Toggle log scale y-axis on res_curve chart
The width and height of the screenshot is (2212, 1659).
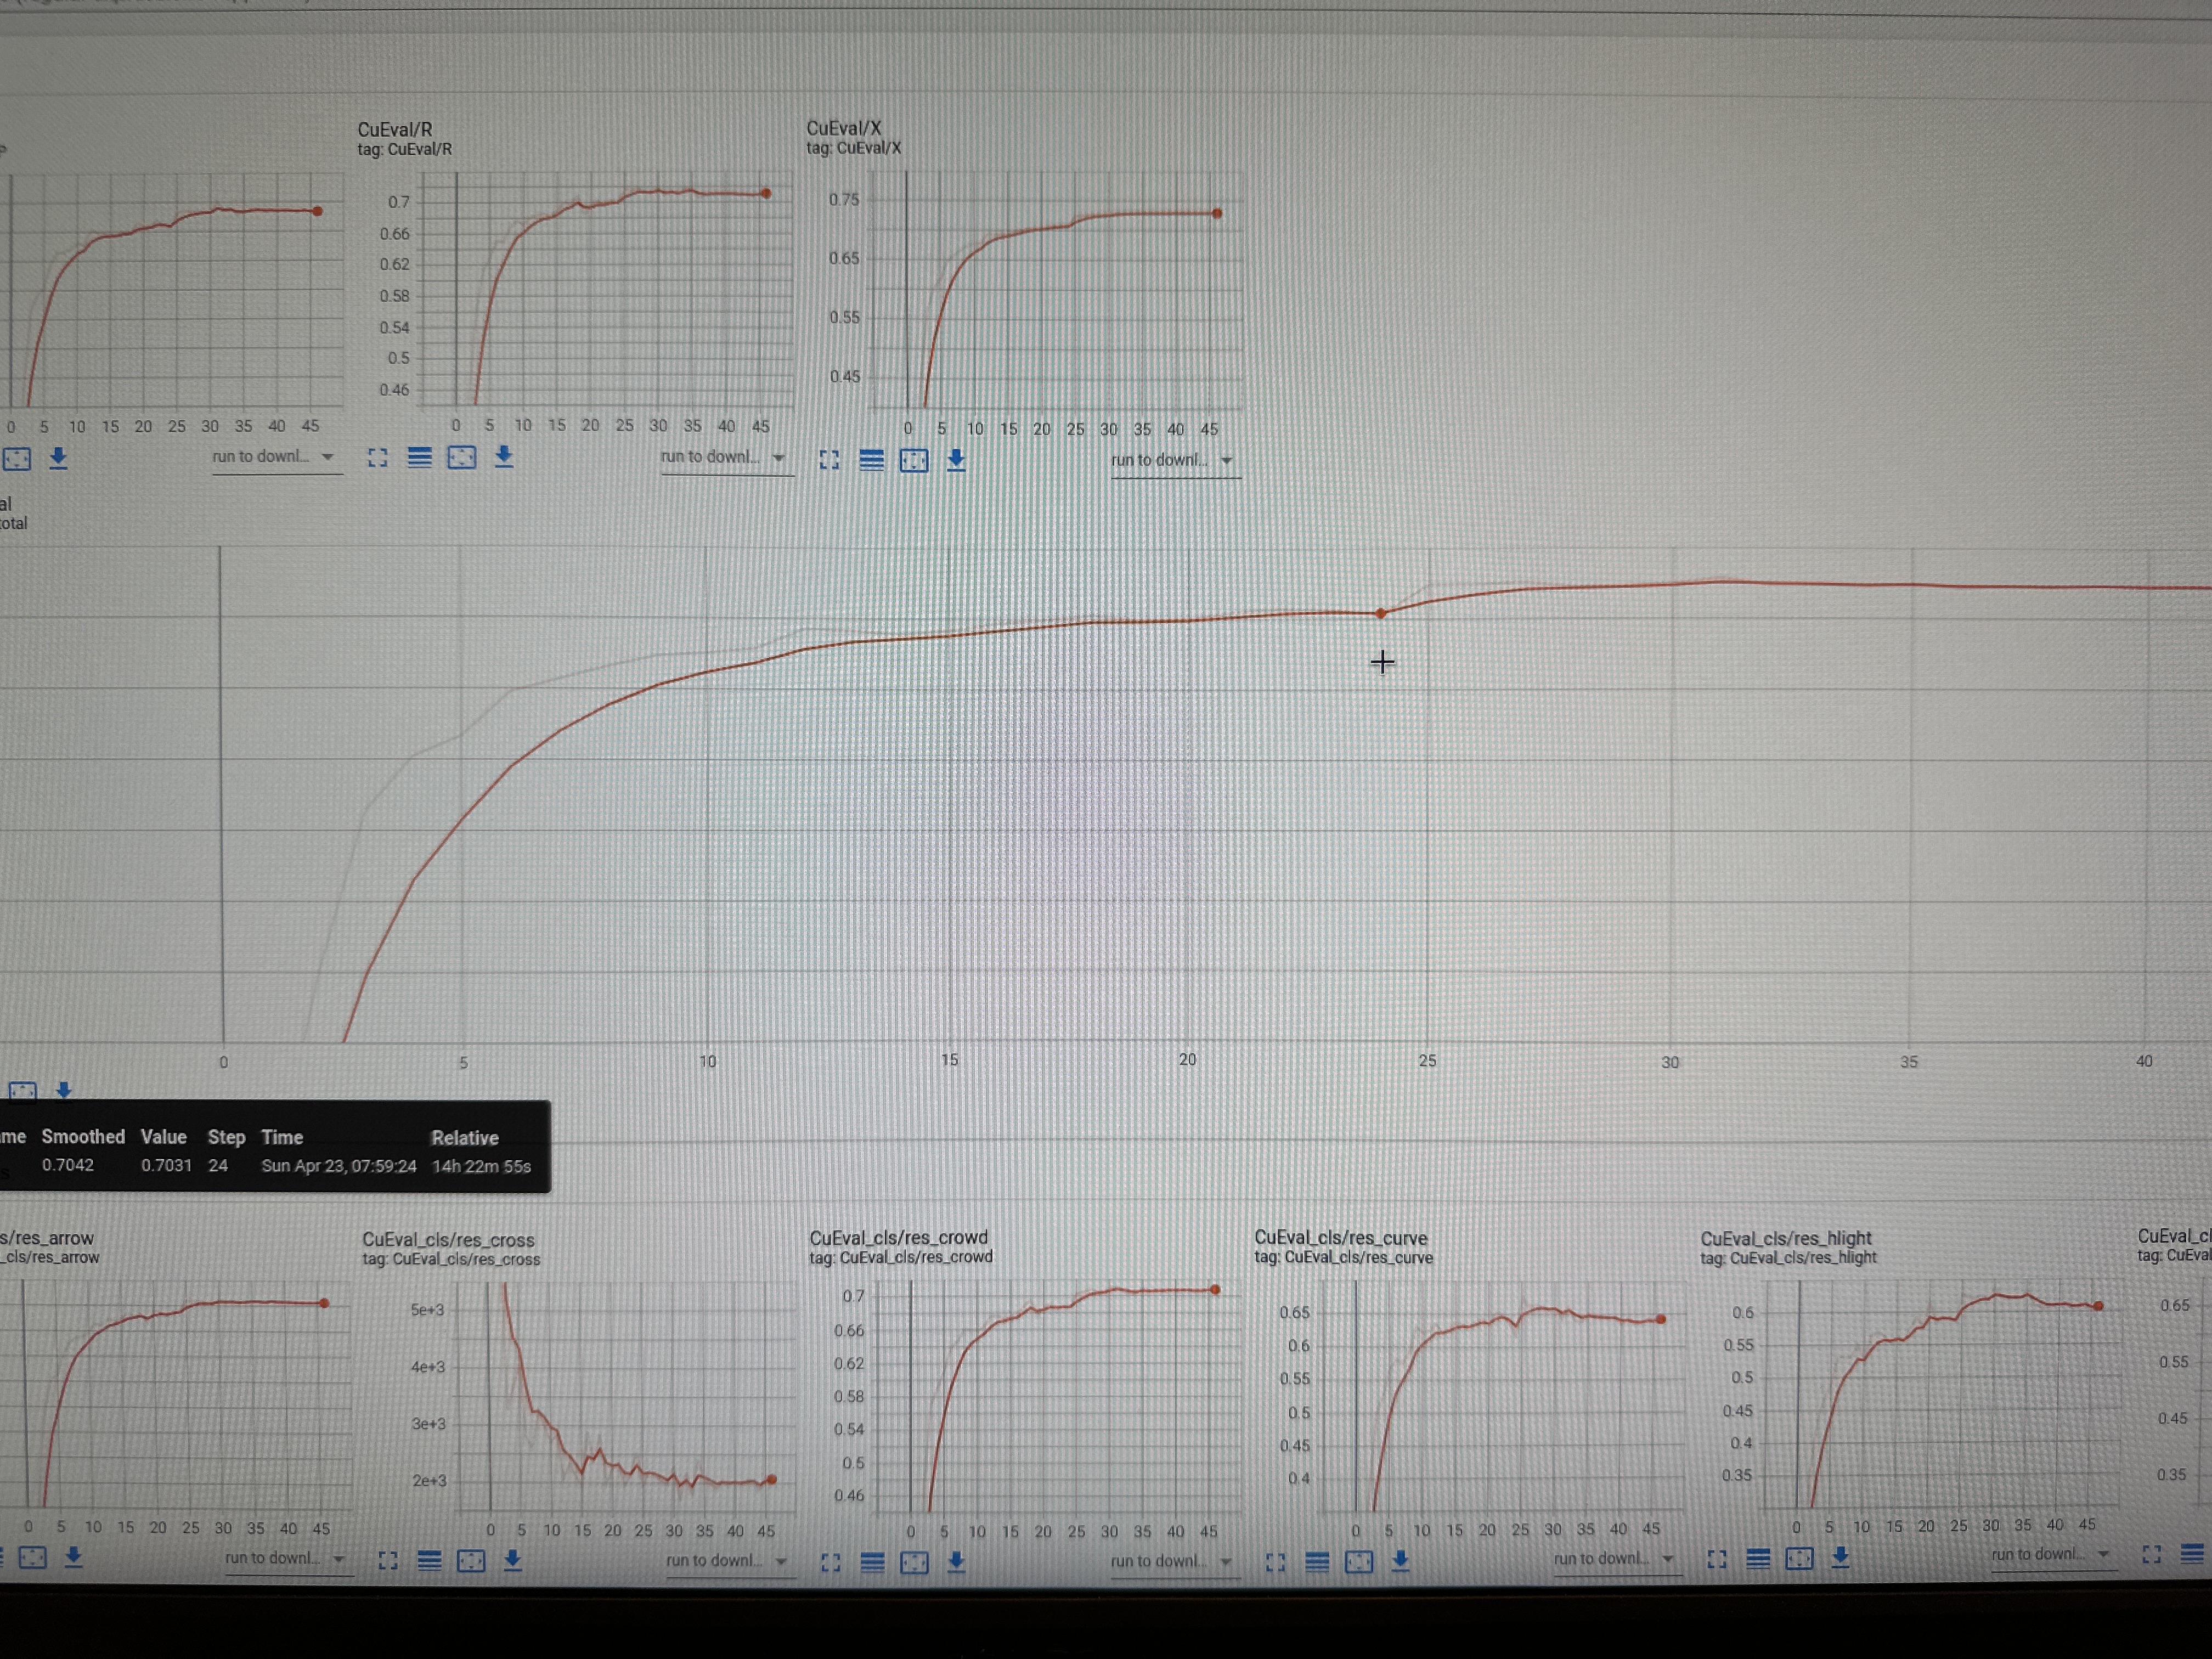coord(1317,1561)
